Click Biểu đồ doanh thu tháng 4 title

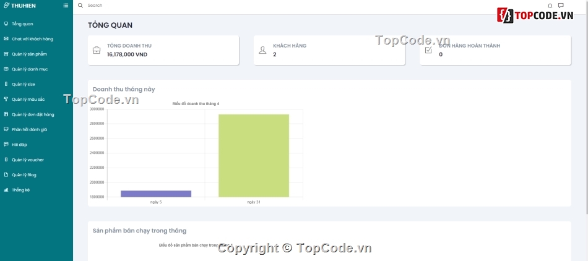(196, 104)
